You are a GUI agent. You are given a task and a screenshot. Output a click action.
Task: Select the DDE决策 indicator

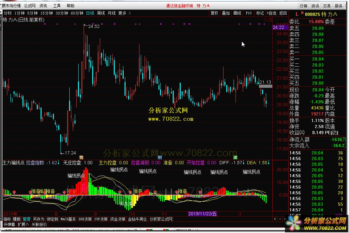(x=85, y=219)
